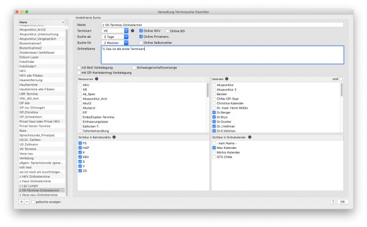The height and width of the screenshot is (227, 367).
Task: Select 'z Haut-Onlinetermine' list entry
Action: pos(42,181)
